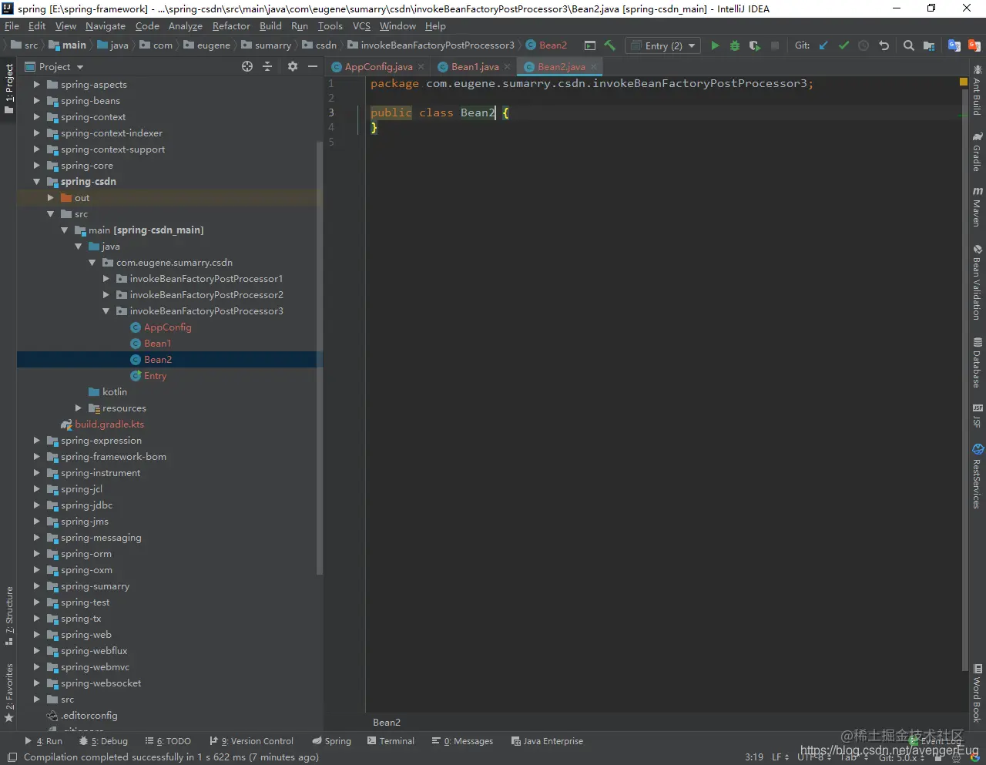Open the Database tool window
The width and height of the screenshot is (986, 765).
coord(977,363)
